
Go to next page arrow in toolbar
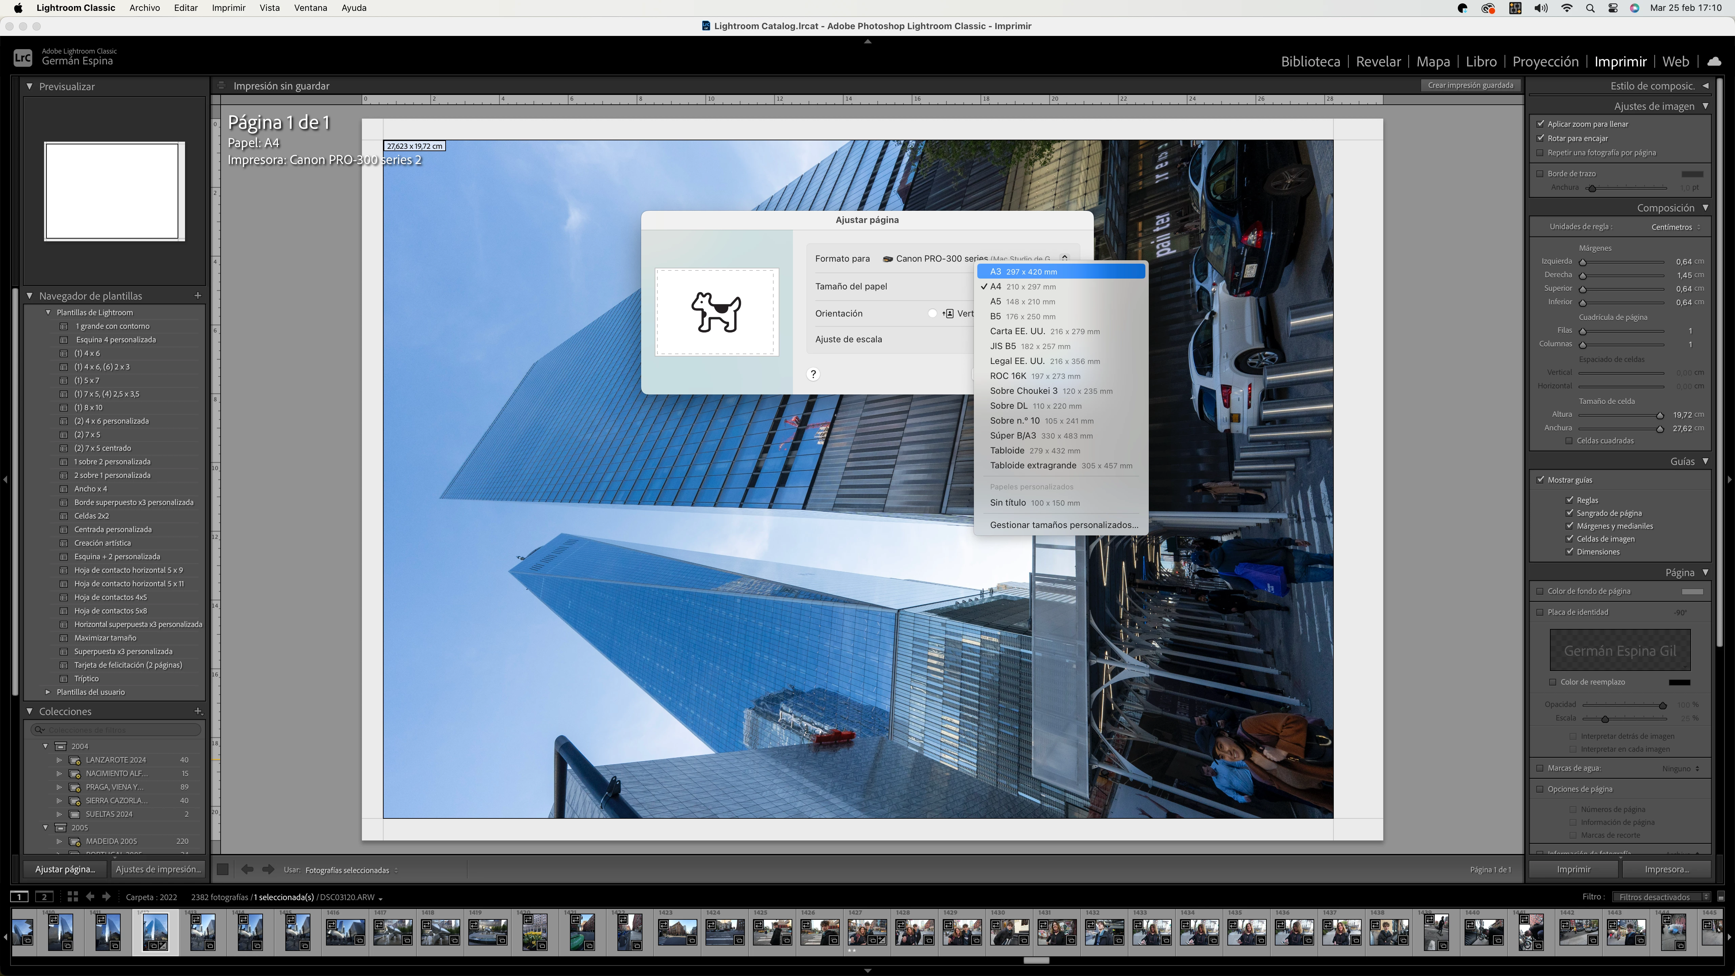coord(268,870)
